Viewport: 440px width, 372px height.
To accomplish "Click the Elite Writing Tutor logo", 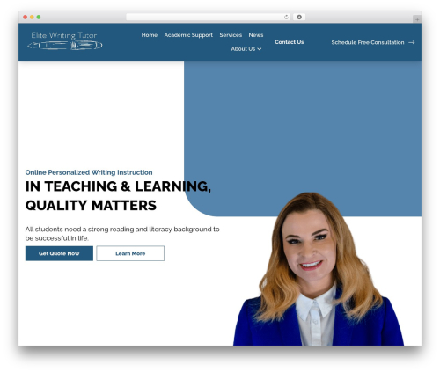I will (64, 41).
